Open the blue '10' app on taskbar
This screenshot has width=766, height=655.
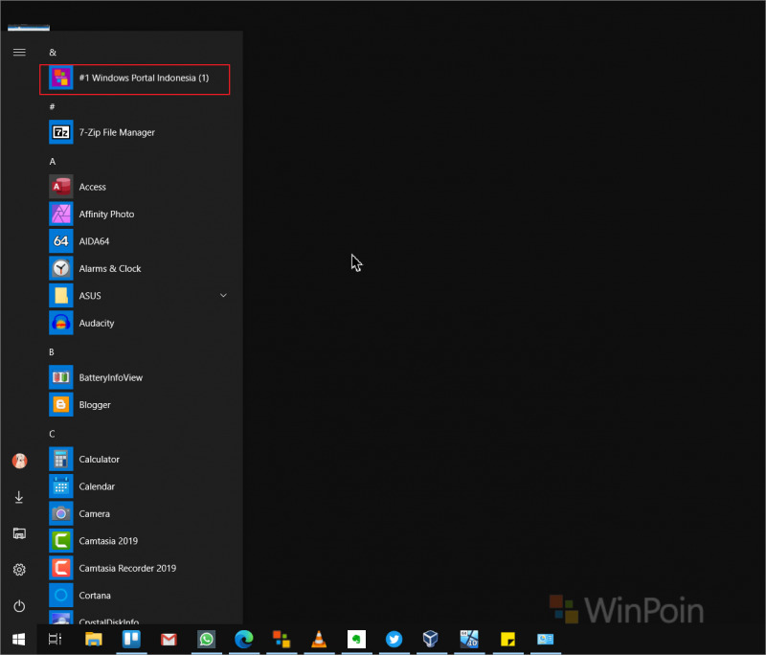[x=469, y=639]
